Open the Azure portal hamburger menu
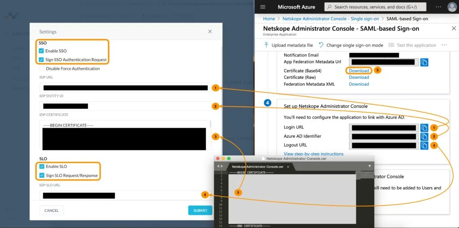 click(263, 7)
